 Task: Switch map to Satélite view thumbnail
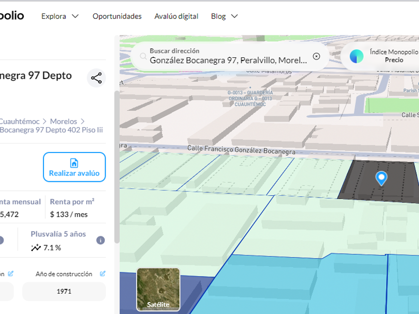coord(158,290)
